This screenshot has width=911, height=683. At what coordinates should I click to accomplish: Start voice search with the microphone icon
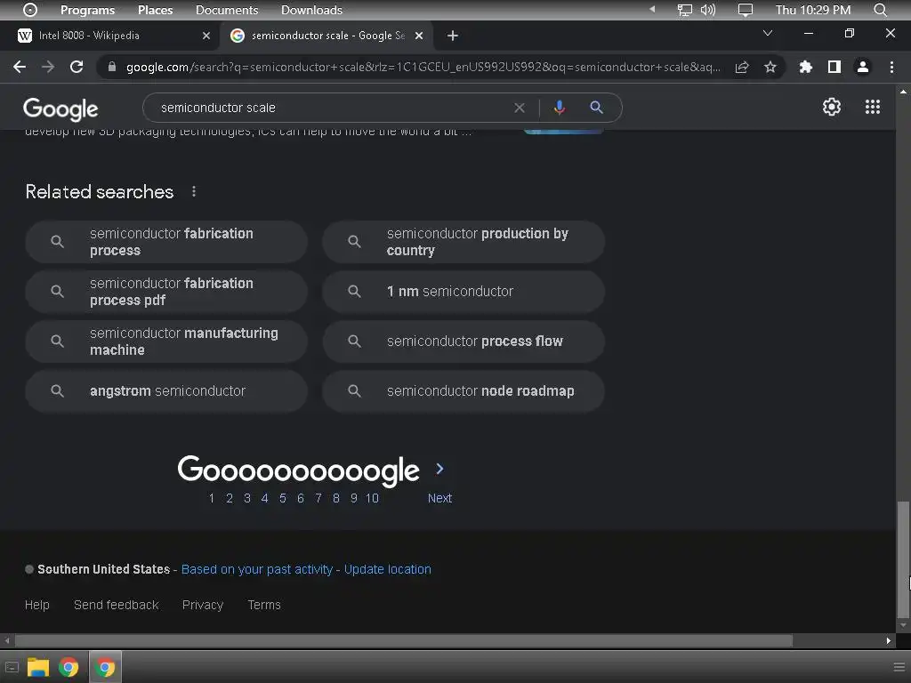pyautogui.click(x=560, y=108)
